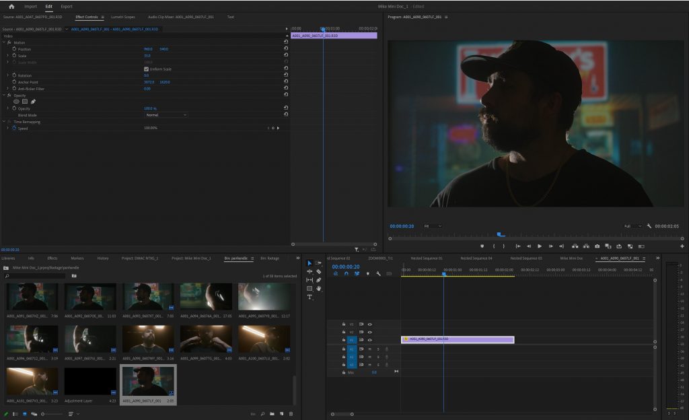The width and height of the screenshot is (689, 420).
Task: Collapse the Time Remapping group
Action: click(4, 122)
